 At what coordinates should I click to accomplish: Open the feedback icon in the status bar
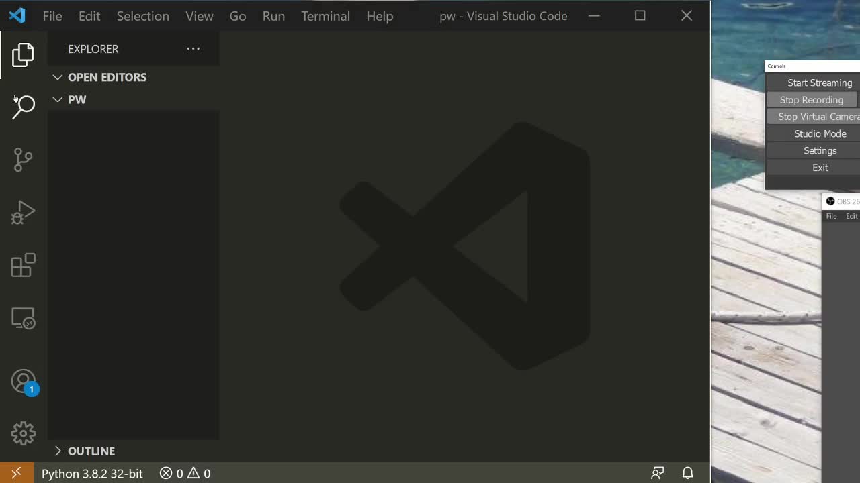[x=657, y=473]
